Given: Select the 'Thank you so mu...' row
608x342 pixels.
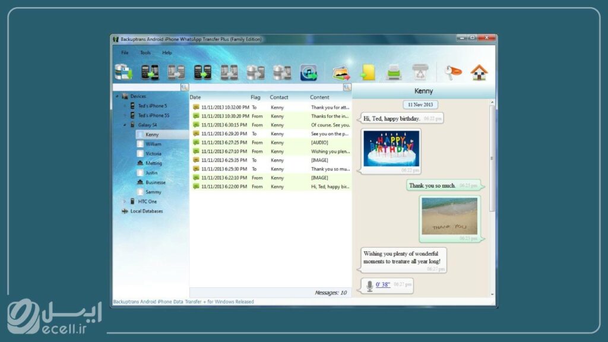Looking at the screenshot, I should point(271,169).
